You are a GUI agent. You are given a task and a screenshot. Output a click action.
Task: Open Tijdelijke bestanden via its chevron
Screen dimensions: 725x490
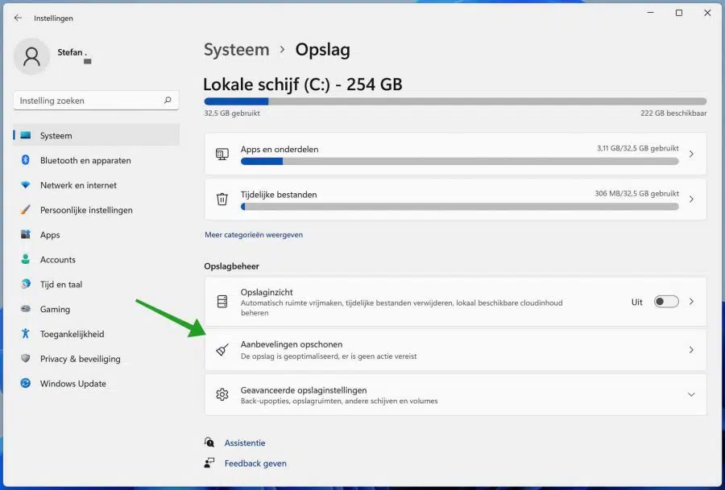(x=691, y=199)
